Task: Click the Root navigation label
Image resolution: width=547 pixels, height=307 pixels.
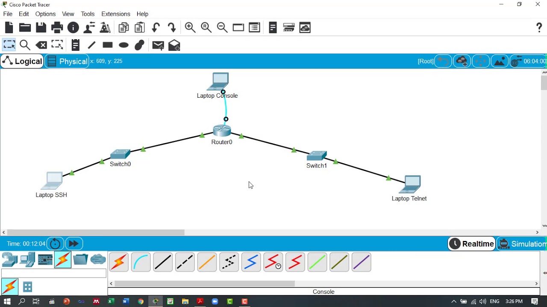Action: coord(425,61)
